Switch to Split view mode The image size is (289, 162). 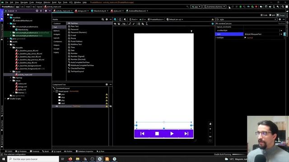[x=272, y=15]
